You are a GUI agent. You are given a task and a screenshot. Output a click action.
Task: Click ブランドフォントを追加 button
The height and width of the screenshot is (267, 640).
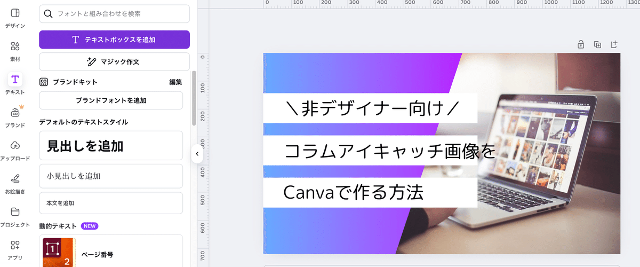click(111, 100)
